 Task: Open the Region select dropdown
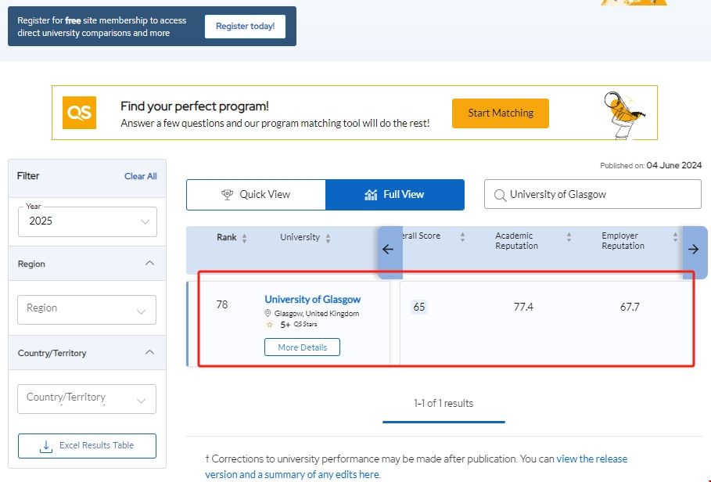87,309
